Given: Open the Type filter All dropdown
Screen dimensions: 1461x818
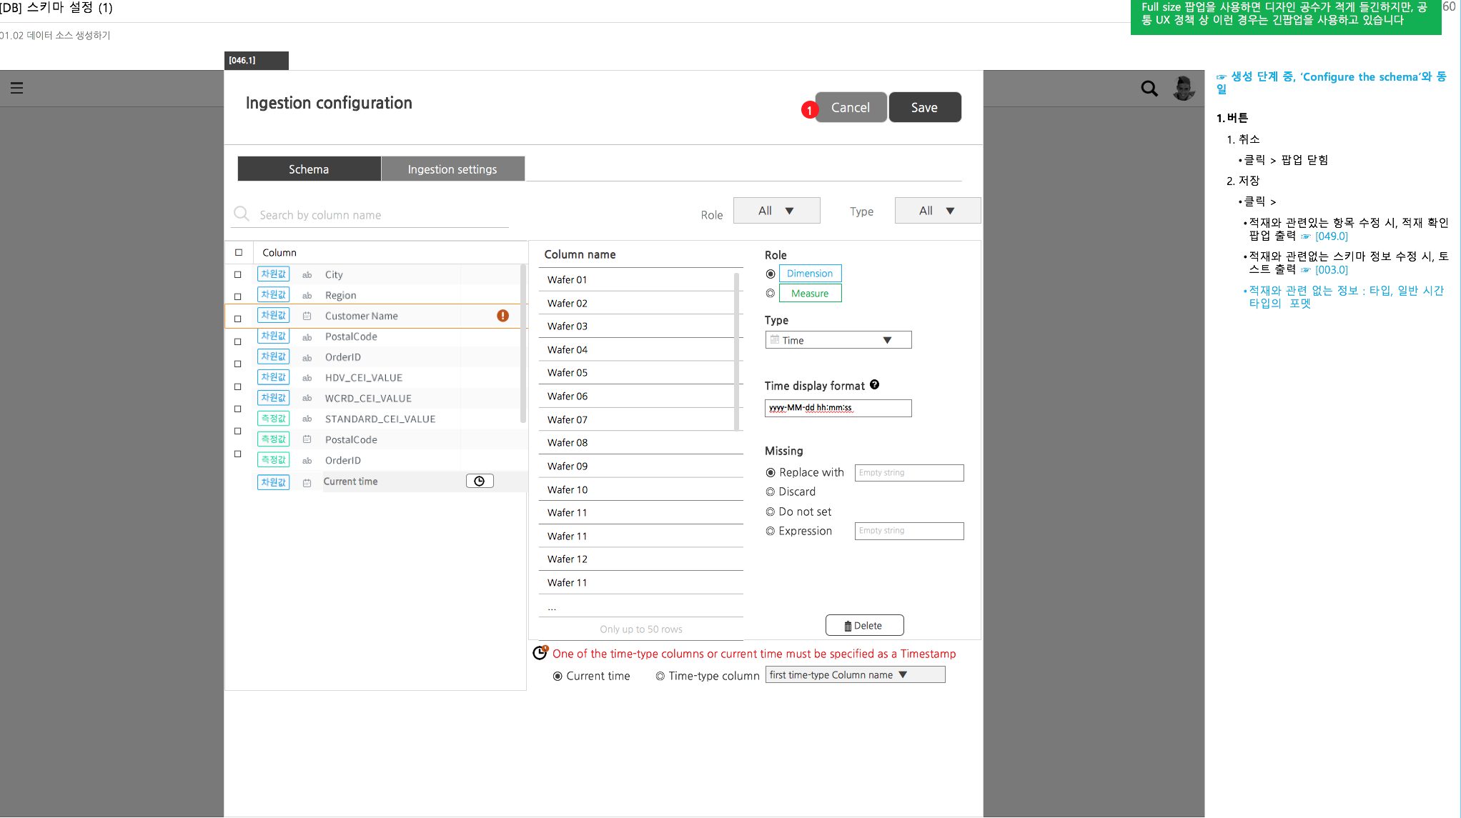Looking at the screenshot, I should coord(937,211).
